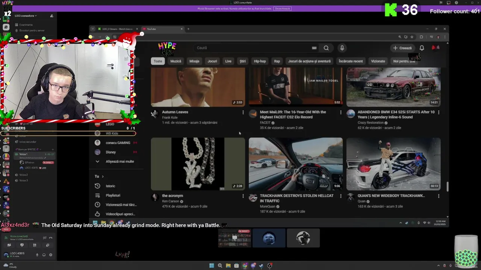This screenshot has width=481, height=270.
Task: Join Voice 3 channel in Discord
Action: [23, 180]
